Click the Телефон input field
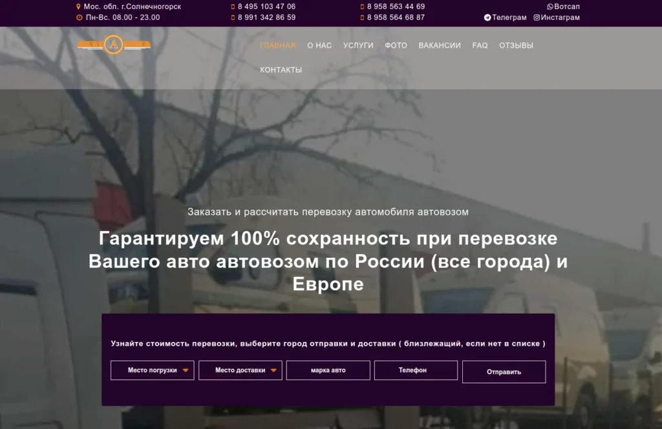Image resolution: width=662 pixels, height=429 pixels. pyautogui.click(x=416, y=370)
